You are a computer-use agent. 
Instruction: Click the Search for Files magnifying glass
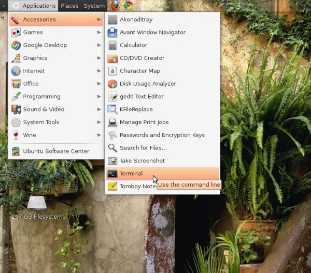[112, 148]
